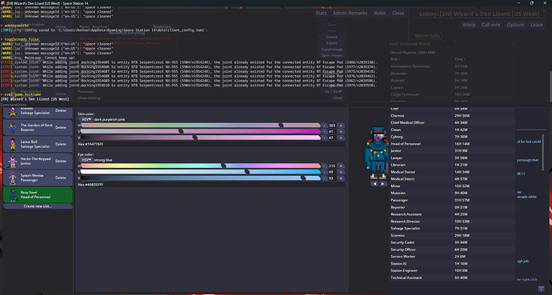
Task: Decrease eye value minus button
Action: tap(324, 178)
